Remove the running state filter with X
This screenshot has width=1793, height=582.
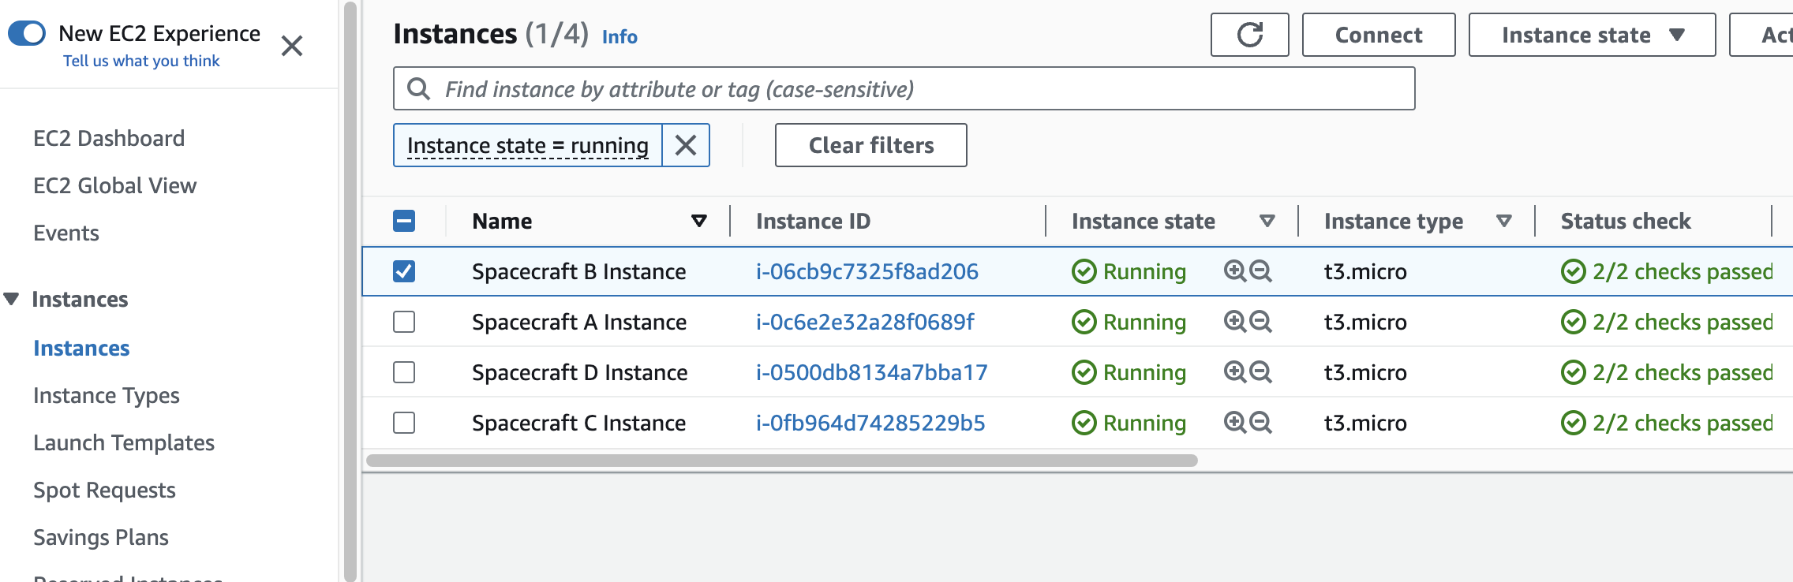(685, 145)
